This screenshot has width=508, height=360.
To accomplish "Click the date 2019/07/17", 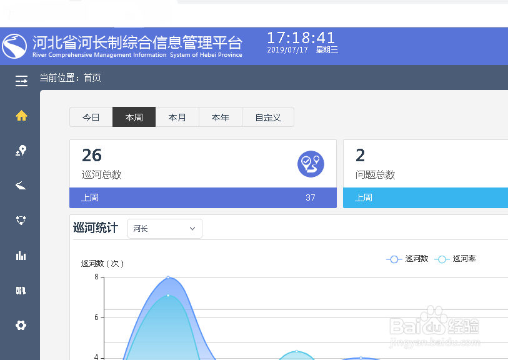I will tap(287, 50).
